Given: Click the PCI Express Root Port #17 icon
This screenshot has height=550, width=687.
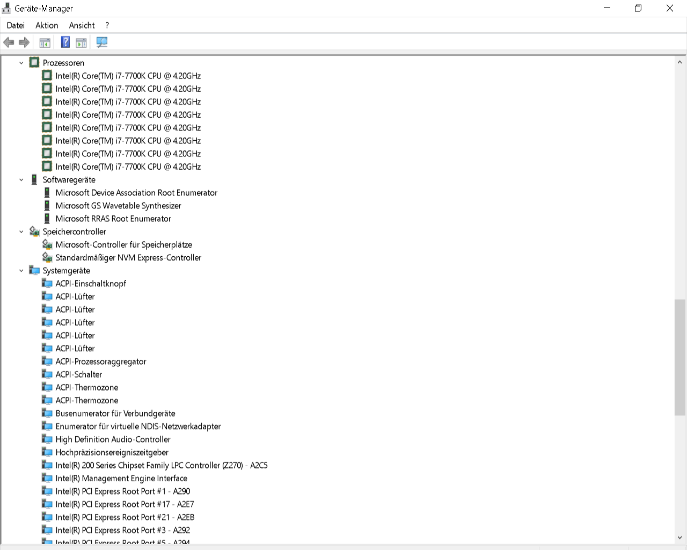Looking at the screenshot, I should click(47, 504).
